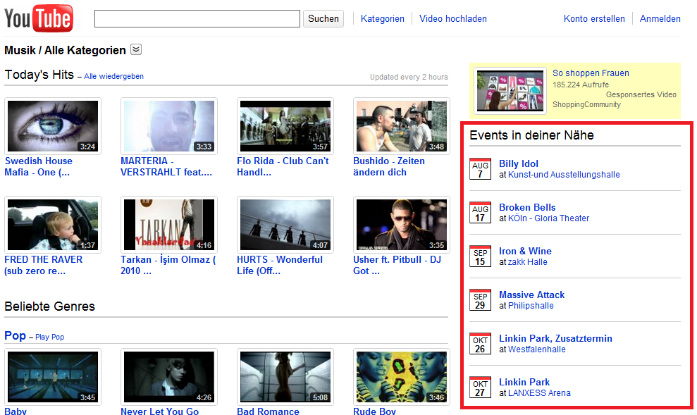Click Kunst-und Ausstellungshalle venue link
This screenshot has width=697, height=415.
point(564,175)
